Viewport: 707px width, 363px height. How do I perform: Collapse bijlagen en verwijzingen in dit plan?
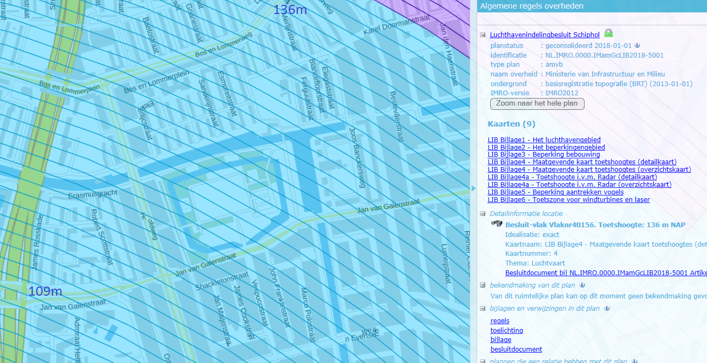(x=483, y=309)
